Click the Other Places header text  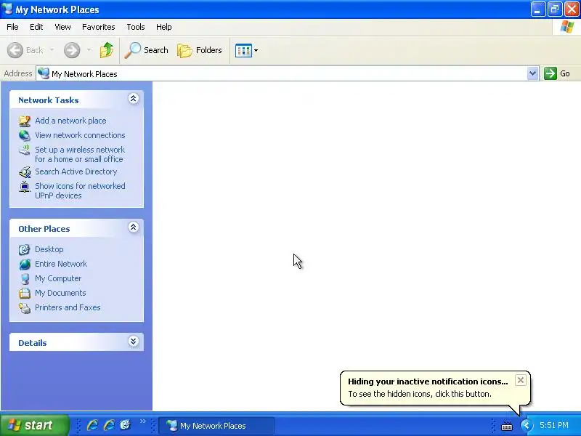pos(44,229)
